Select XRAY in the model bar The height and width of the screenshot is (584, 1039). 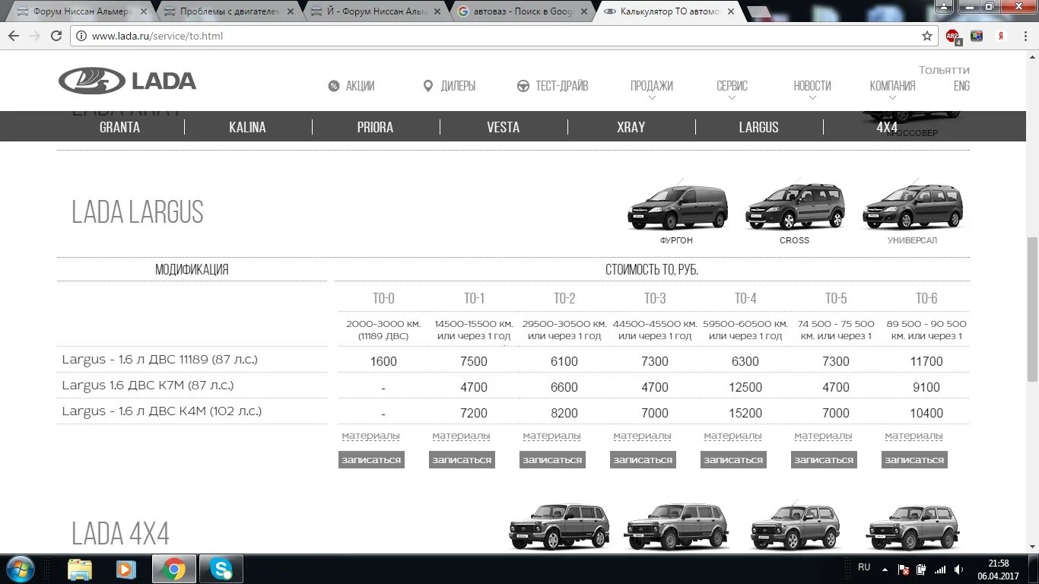tap(631, 127)
